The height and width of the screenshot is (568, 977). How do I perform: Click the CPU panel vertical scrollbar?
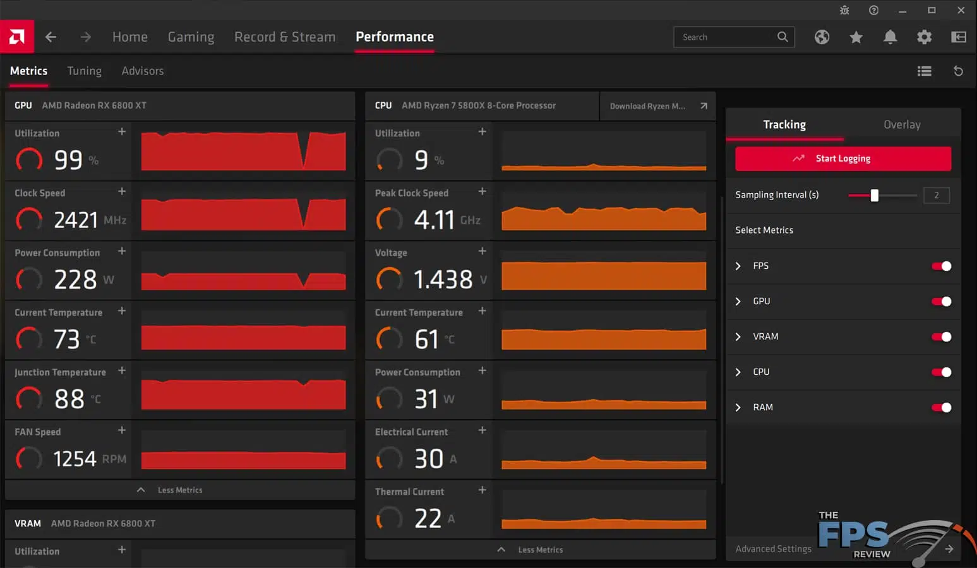click(722, 341)
